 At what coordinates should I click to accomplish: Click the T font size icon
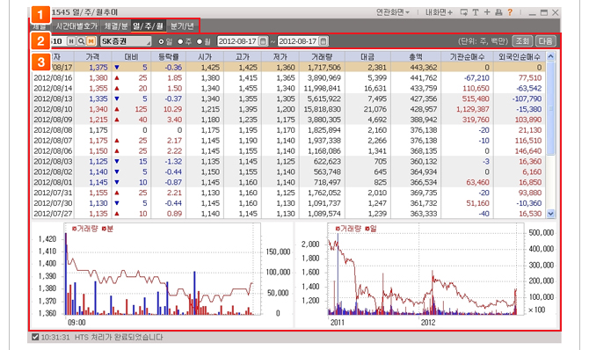coord(476,12)
